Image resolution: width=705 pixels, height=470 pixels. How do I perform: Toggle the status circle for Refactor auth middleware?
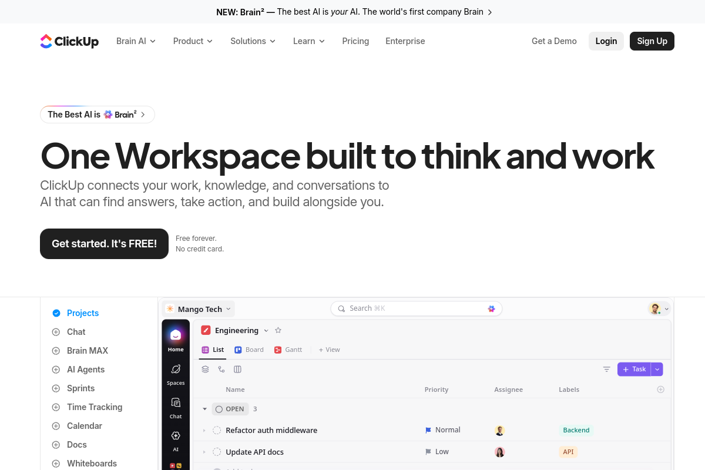click(x=217, y=430)
